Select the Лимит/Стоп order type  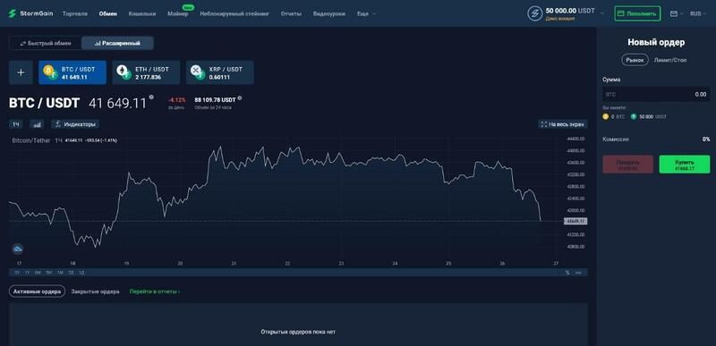[x=669, y=60]
